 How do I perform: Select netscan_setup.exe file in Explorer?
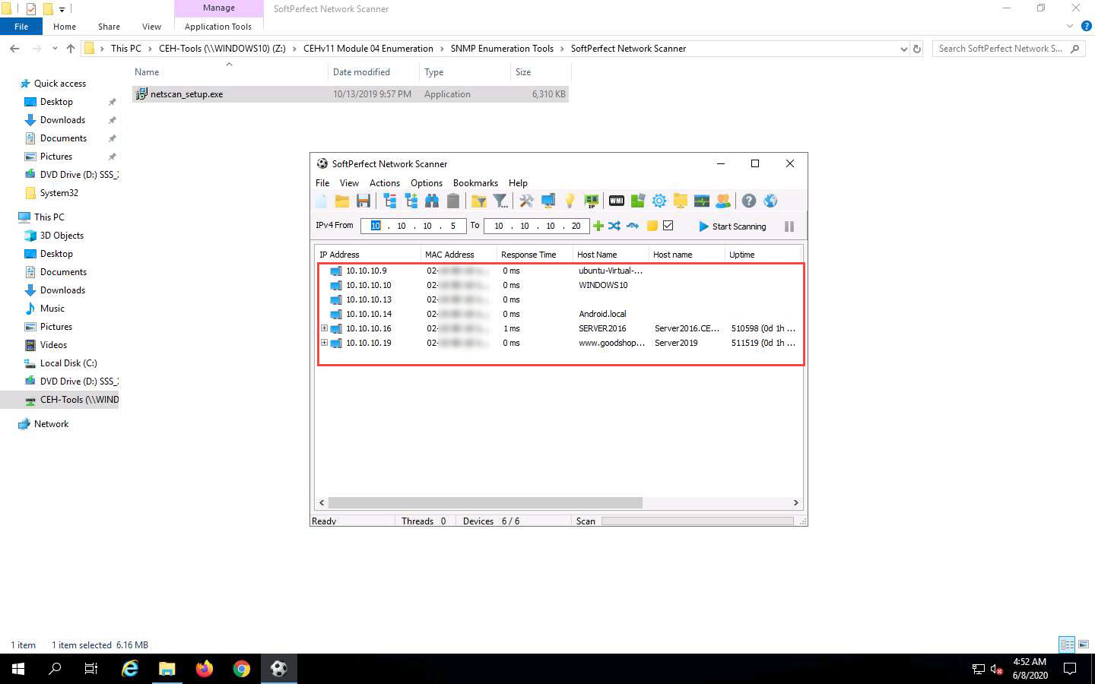[351, 94]
